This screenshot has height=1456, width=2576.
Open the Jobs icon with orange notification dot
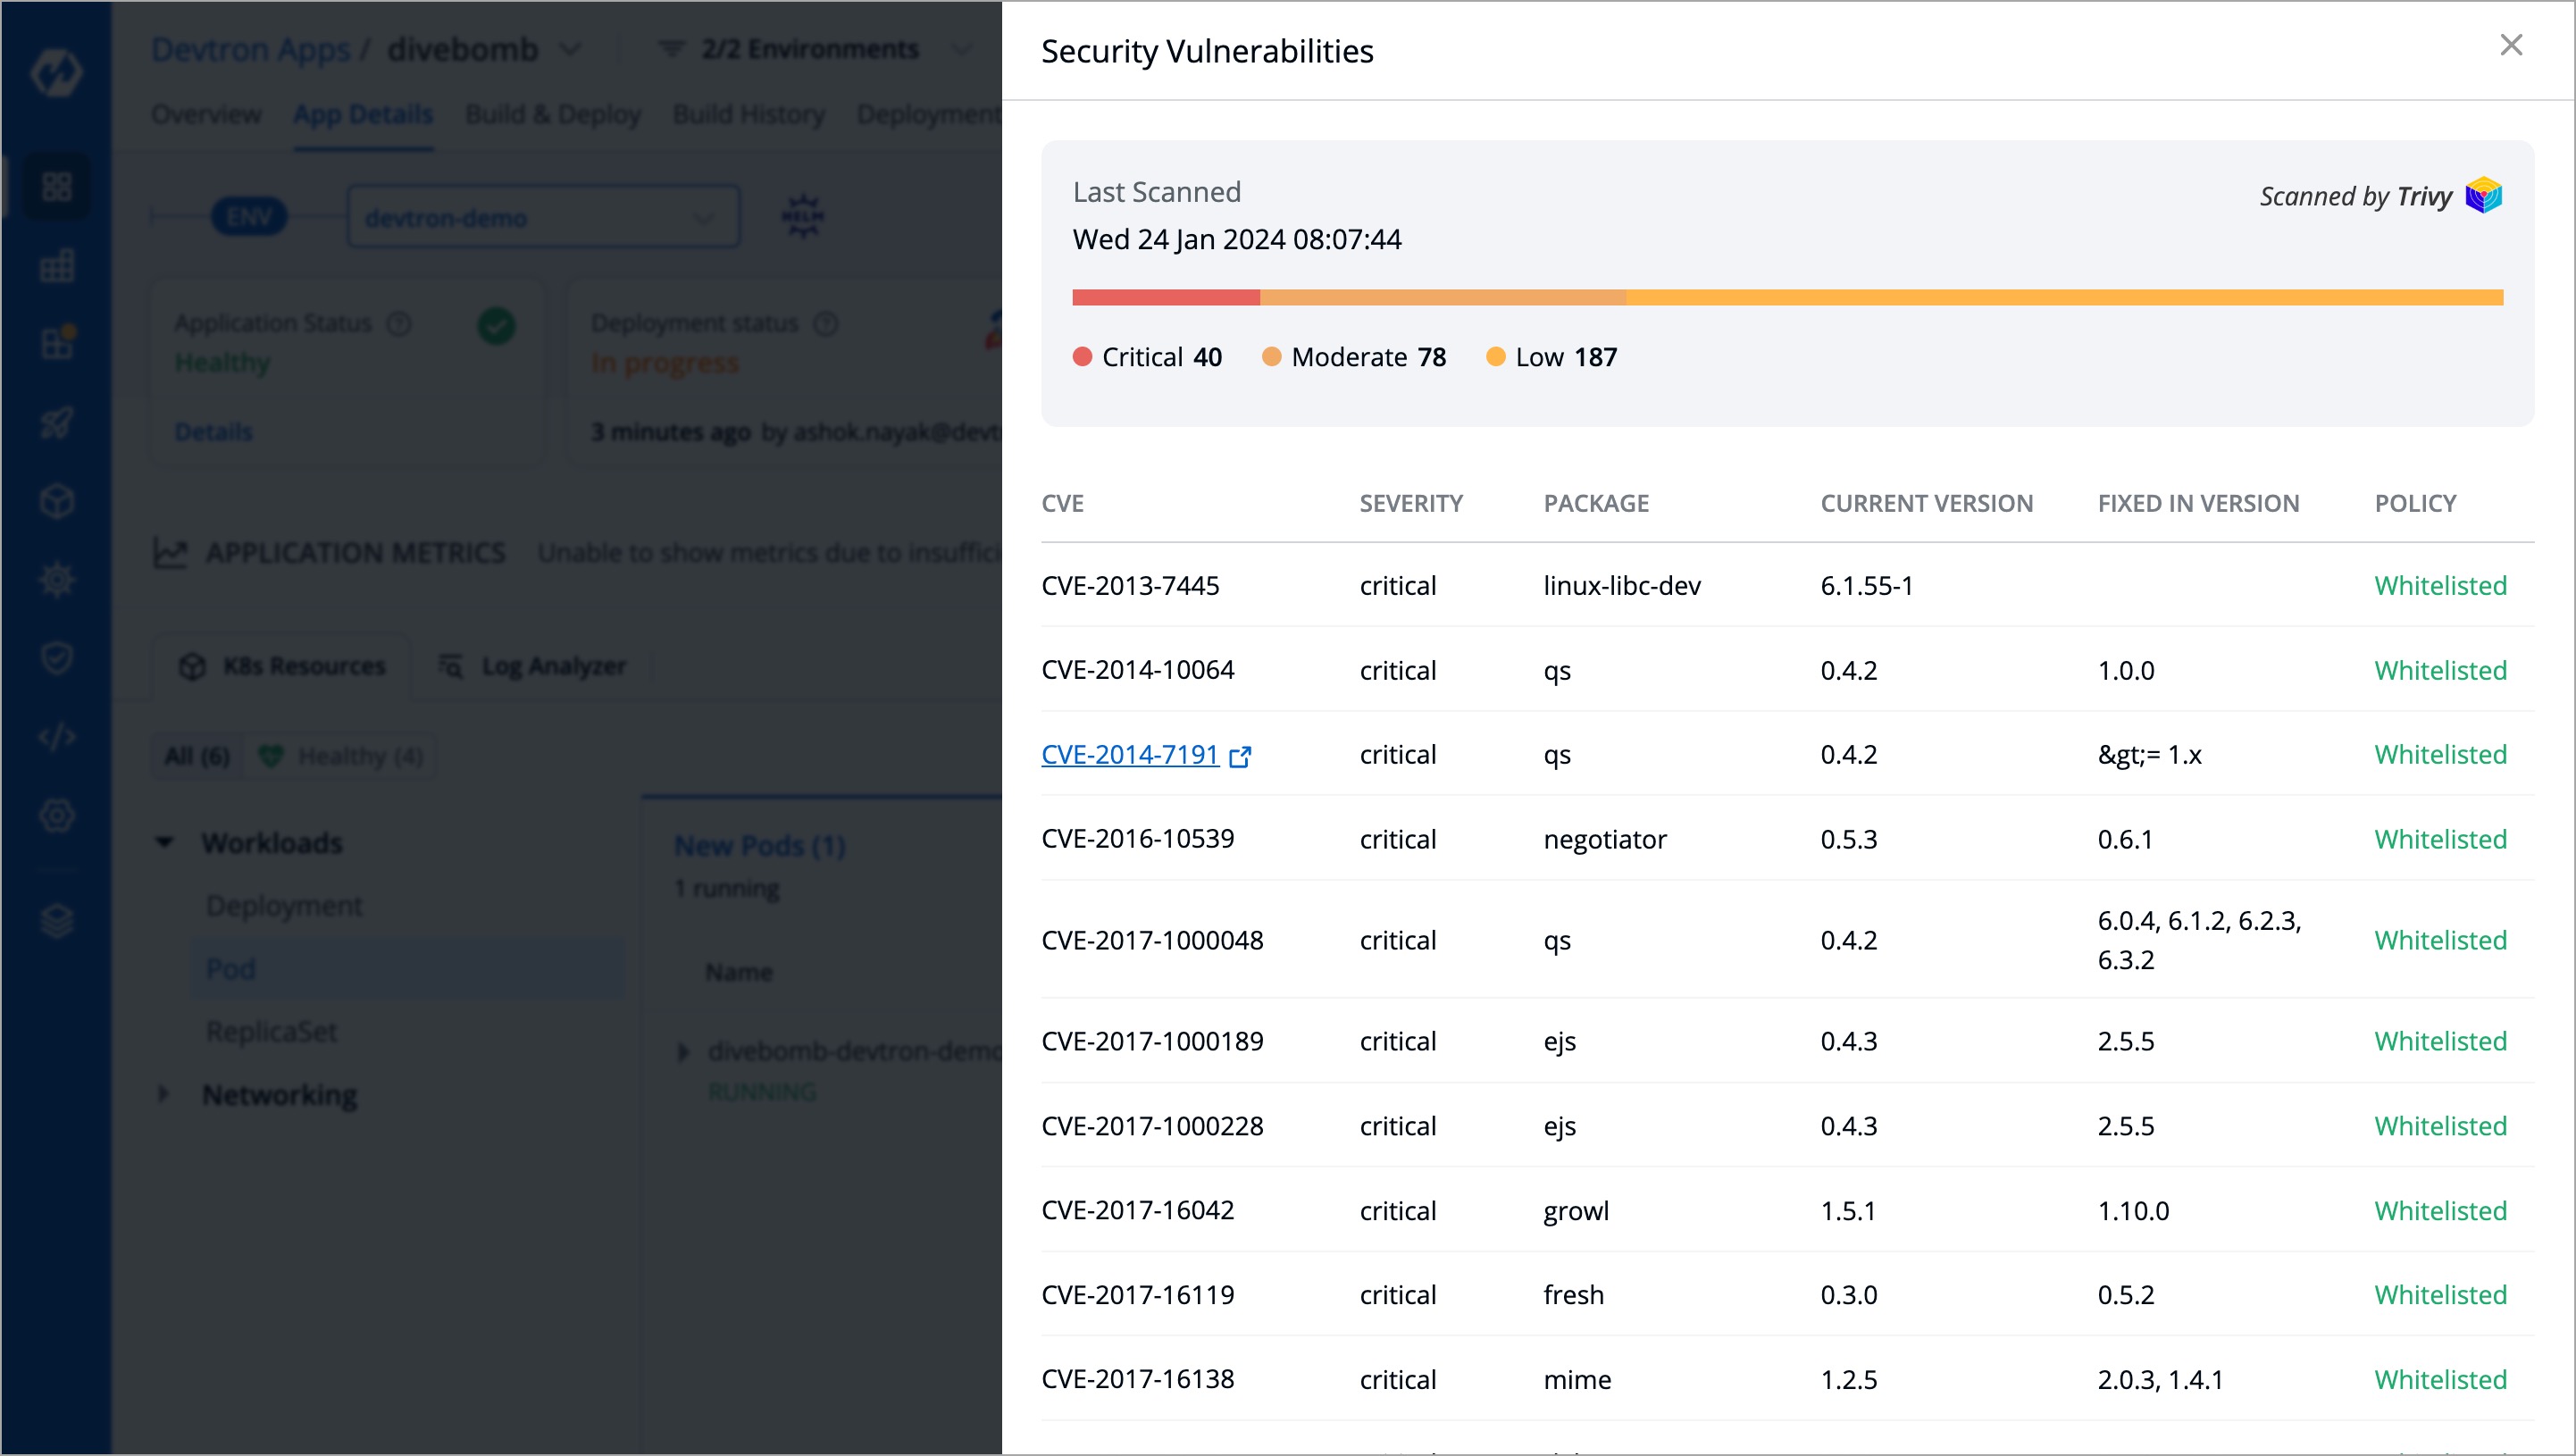tap(57, 343)
